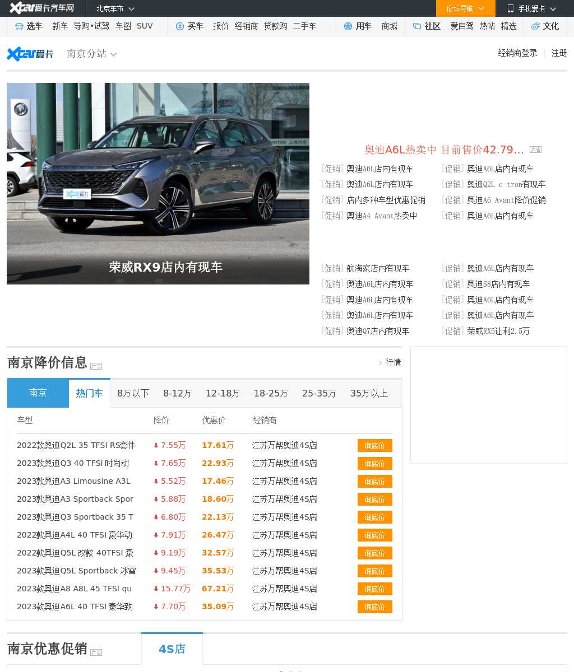Open the 北京车市 city dropdown
The width and height of the screenshot is (574, 672).
click(115, 8)
